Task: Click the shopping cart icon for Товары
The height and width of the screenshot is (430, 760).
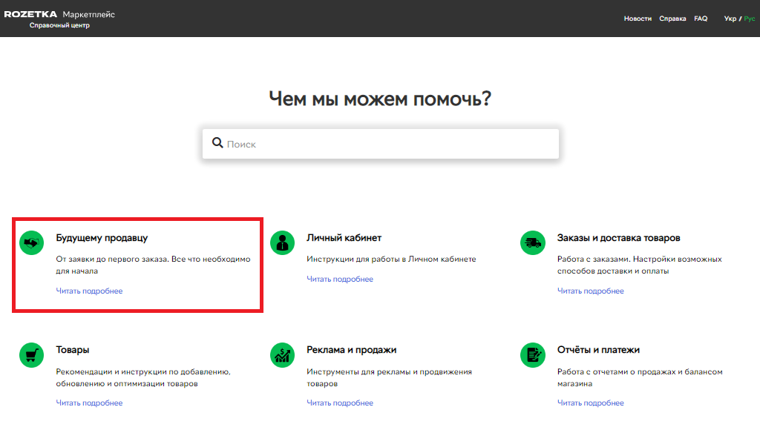Action: (31, 354)
